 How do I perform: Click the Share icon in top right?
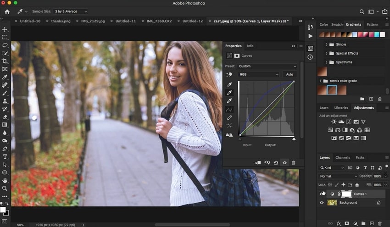(x=385, y=11)
